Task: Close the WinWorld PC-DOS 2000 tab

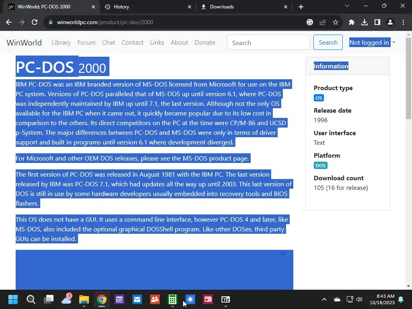Action: pyautogui.click(x=93, y=7)
